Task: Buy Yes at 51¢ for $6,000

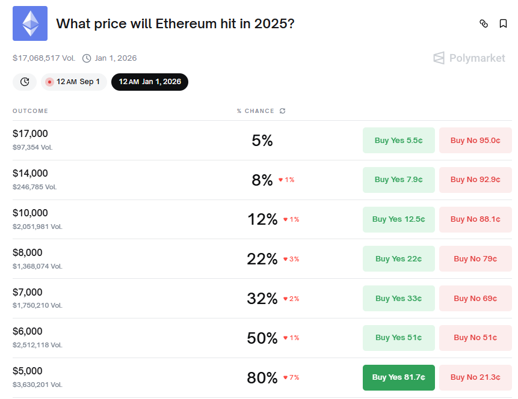Action: (398, 338)
